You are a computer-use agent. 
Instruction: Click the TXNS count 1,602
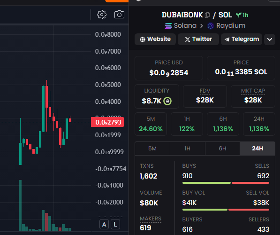(148, 176)
